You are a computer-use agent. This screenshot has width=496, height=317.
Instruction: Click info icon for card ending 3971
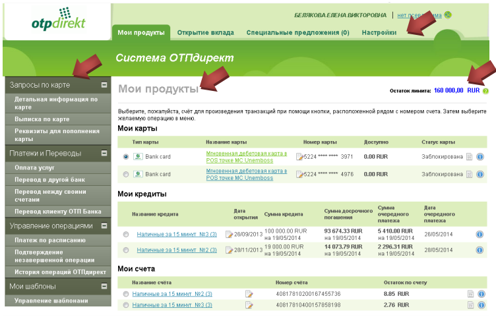pyautogui.click(x=480, y=157)
